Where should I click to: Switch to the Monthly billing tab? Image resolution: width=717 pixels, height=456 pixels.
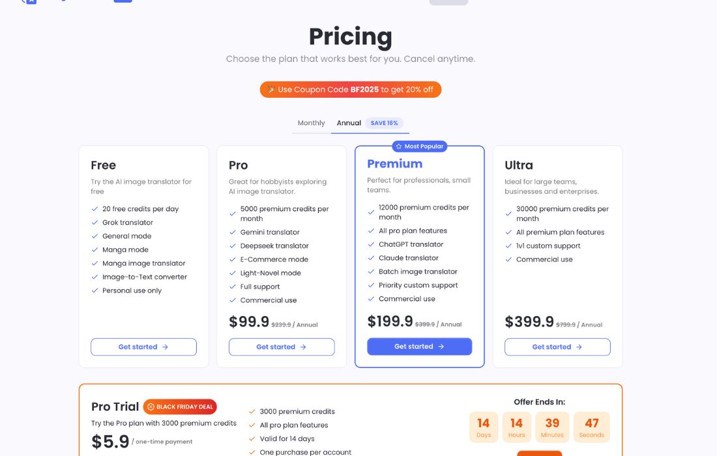(311, 123)
